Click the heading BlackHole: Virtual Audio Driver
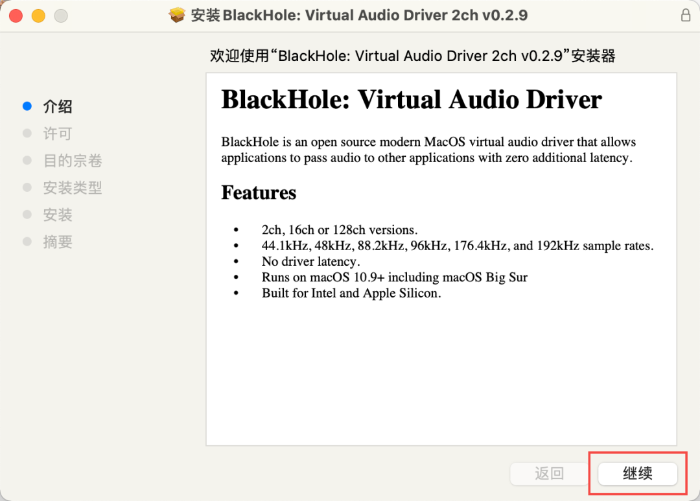The image size is (700, 501). point(412,99)
